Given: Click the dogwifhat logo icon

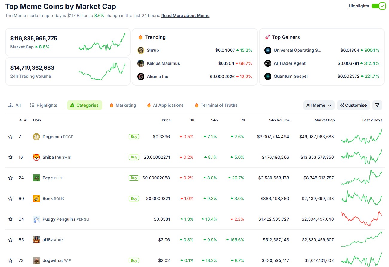Looking at the screenshot, I should pos(36,260).
